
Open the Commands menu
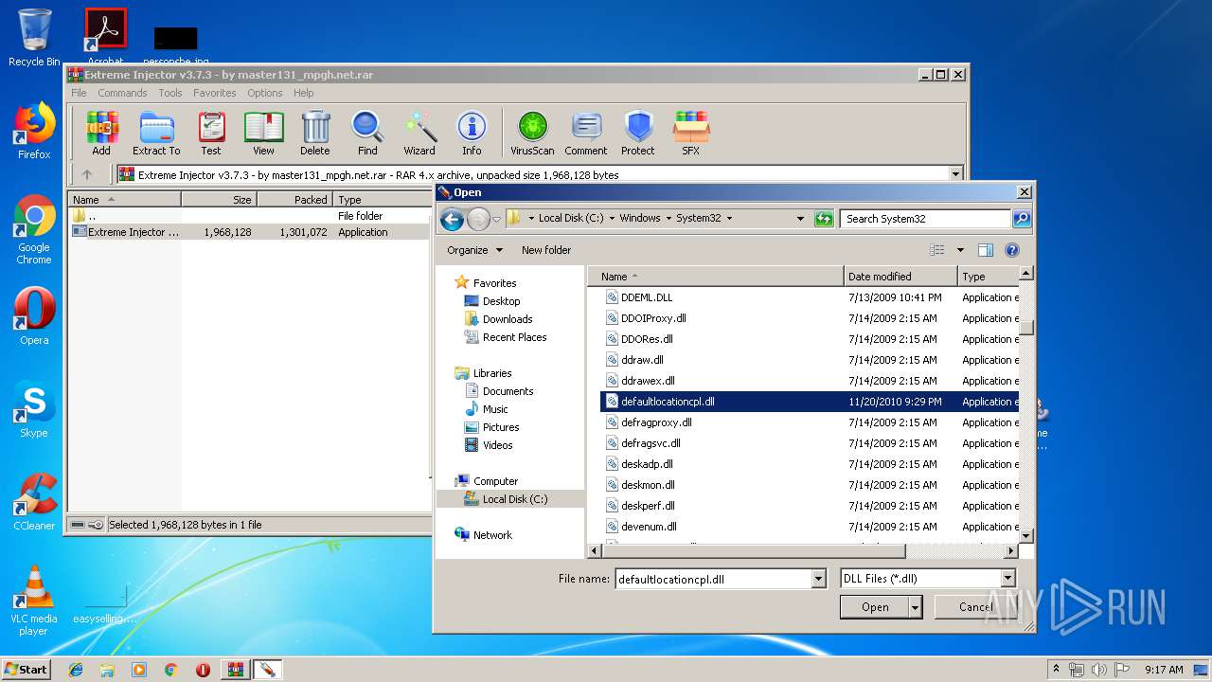click(122, 93)
